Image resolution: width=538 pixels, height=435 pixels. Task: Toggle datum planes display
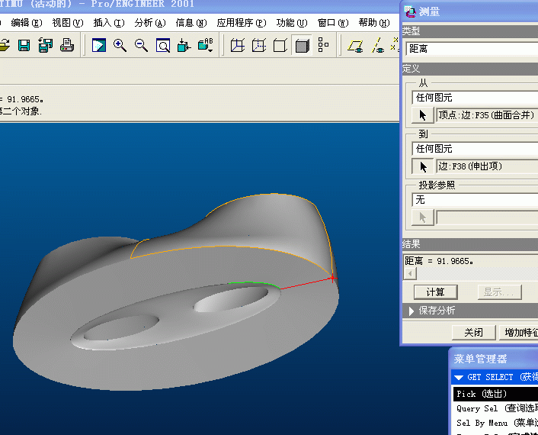355,45
